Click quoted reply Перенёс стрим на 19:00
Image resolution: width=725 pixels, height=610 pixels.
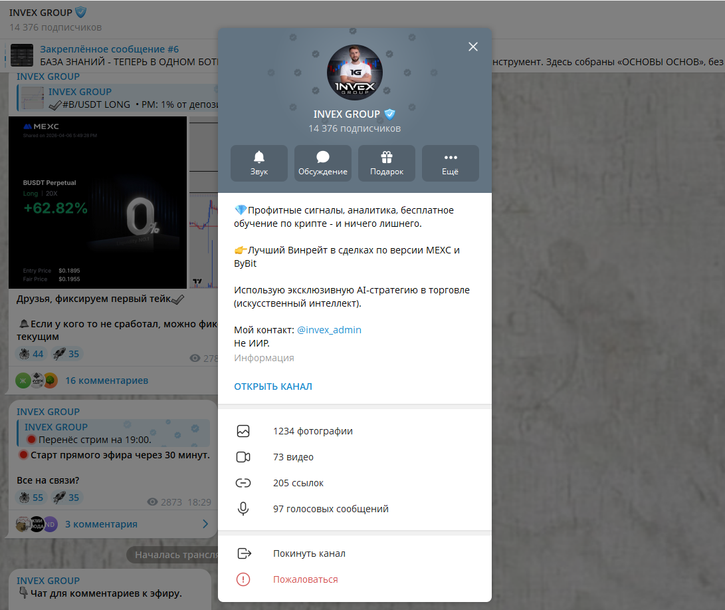point(113,433)
